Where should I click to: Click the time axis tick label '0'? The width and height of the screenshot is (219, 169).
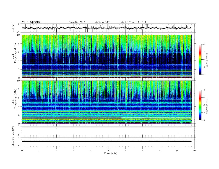[22, 150]
